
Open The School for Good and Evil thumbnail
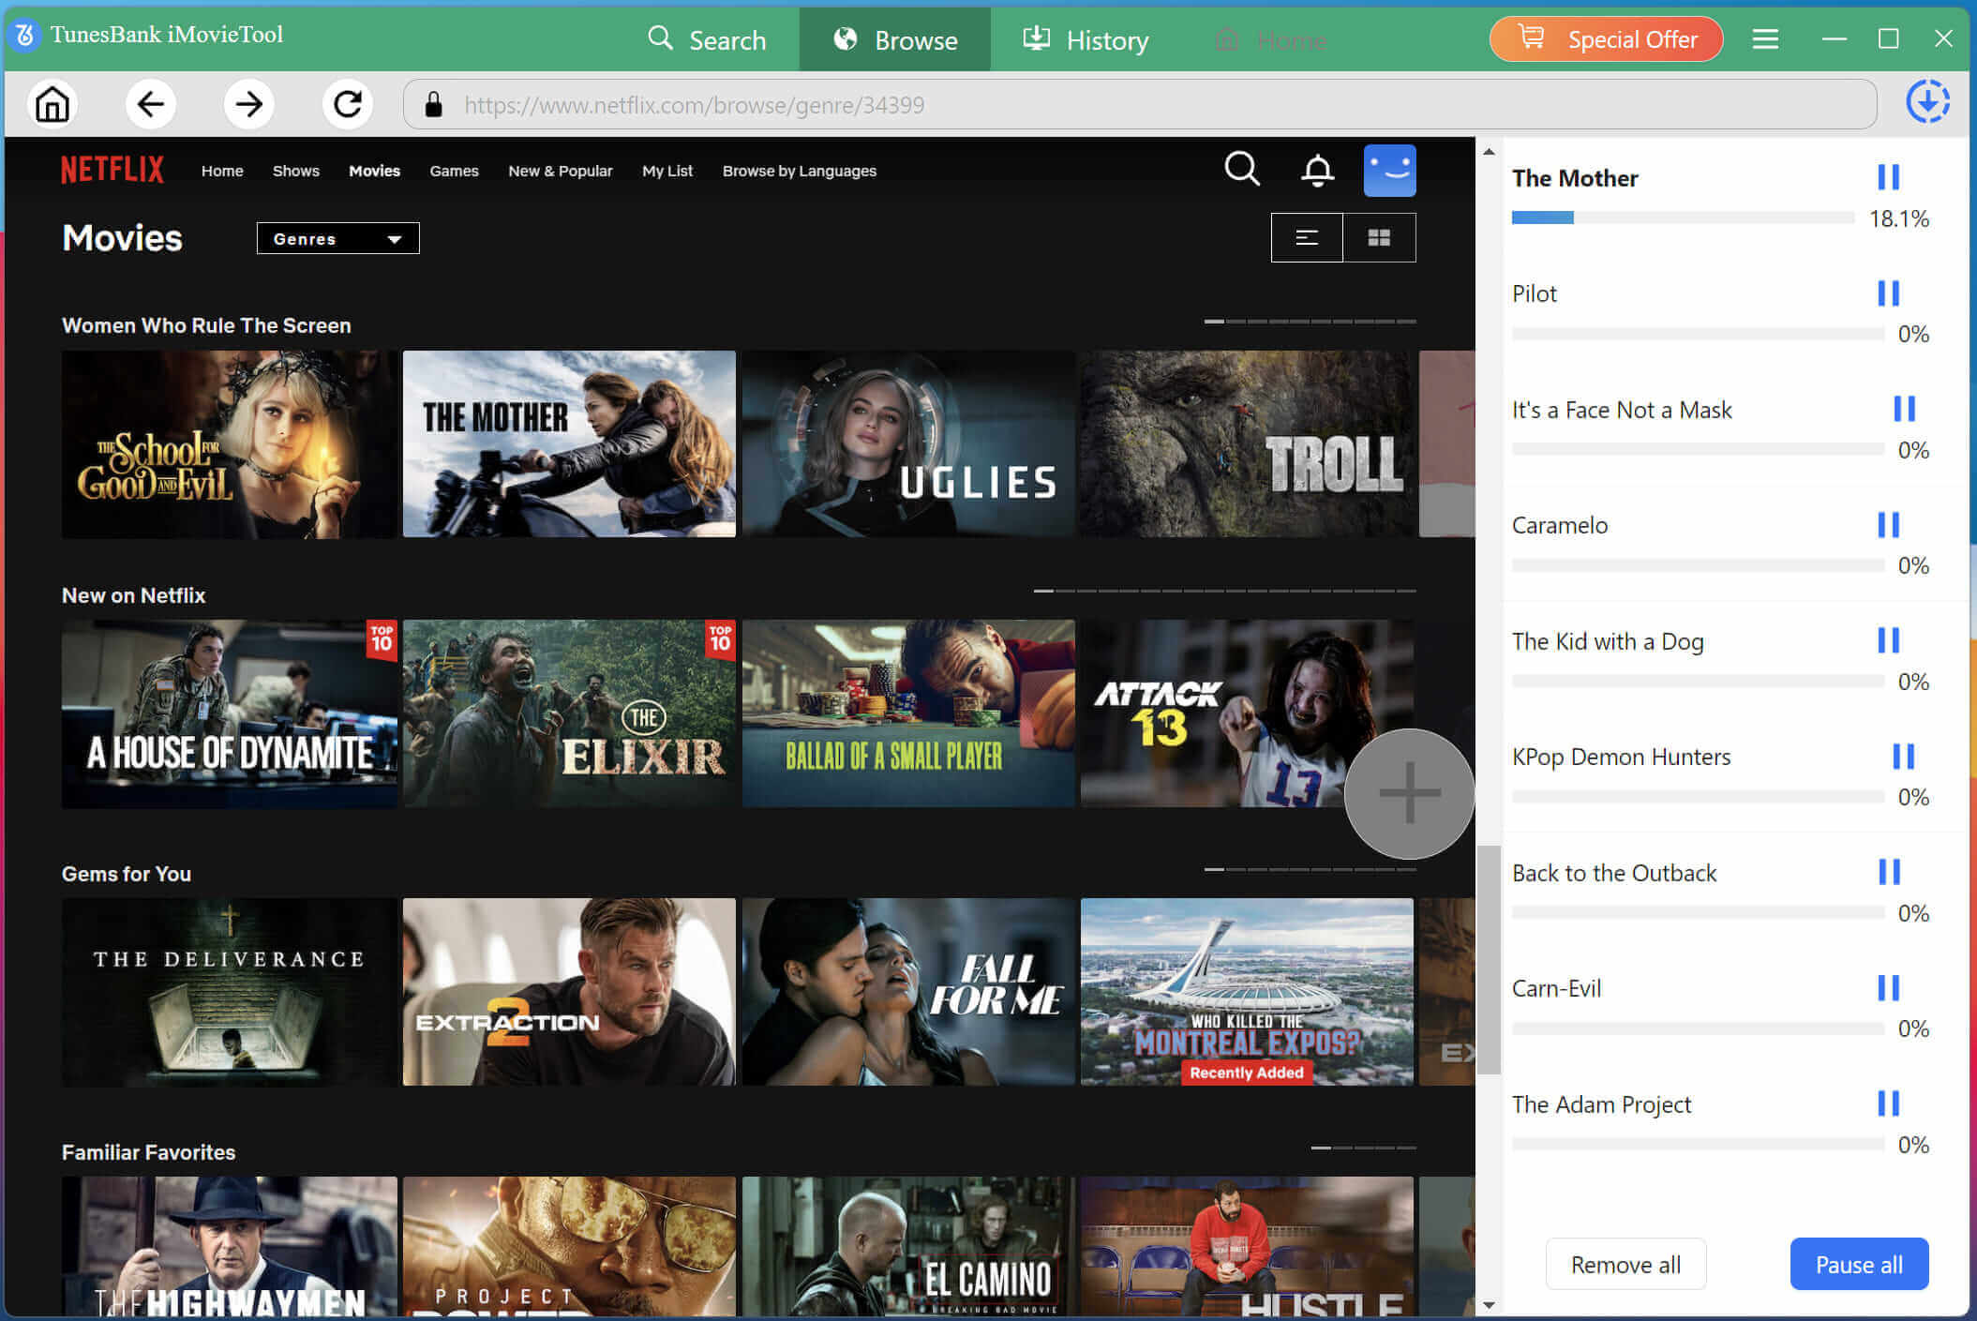(229, 444)
